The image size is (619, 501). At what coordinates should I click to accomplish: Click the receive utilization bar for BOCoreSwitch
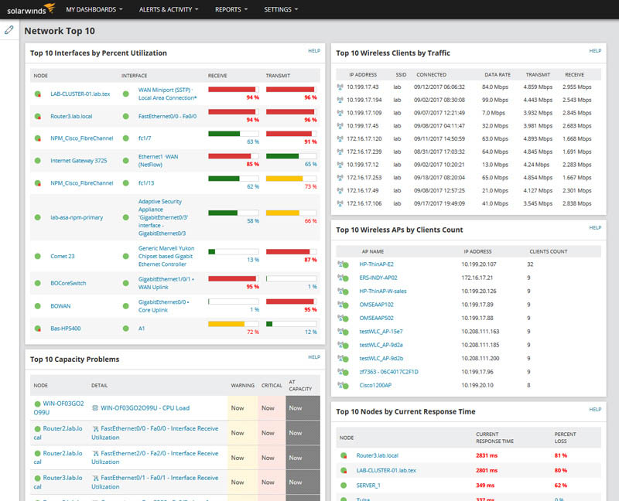point(234,278)
